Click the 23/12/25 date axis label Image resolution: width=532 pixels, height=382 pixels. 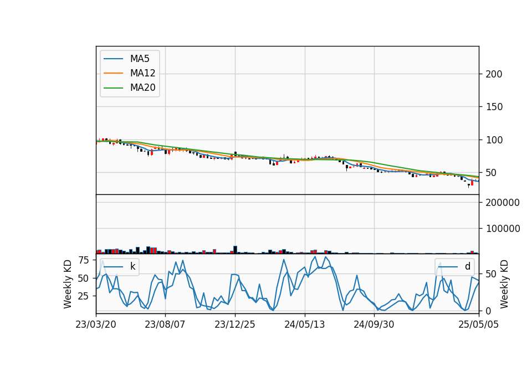coord(235,324)
